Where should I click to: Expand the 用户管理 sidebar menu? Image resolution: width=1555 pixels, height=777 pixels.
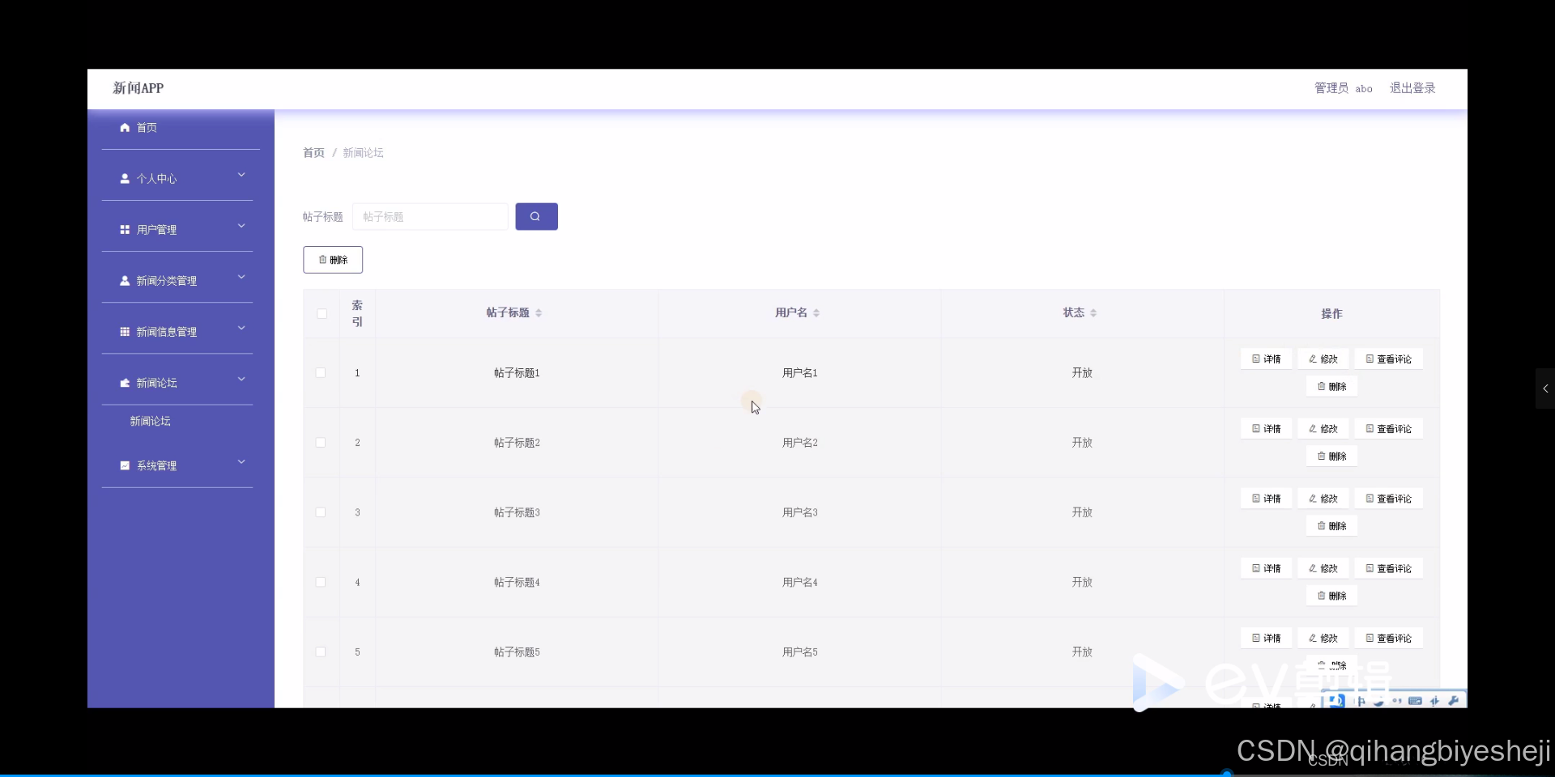click(241, 227)
